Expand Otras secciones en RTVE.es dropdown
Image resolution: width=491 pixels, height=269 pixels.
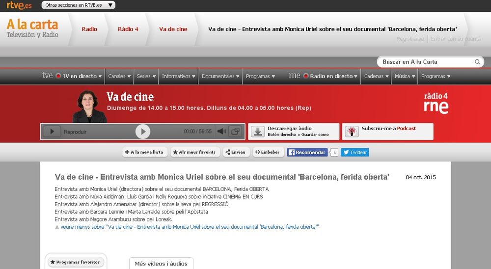(78, 5)
